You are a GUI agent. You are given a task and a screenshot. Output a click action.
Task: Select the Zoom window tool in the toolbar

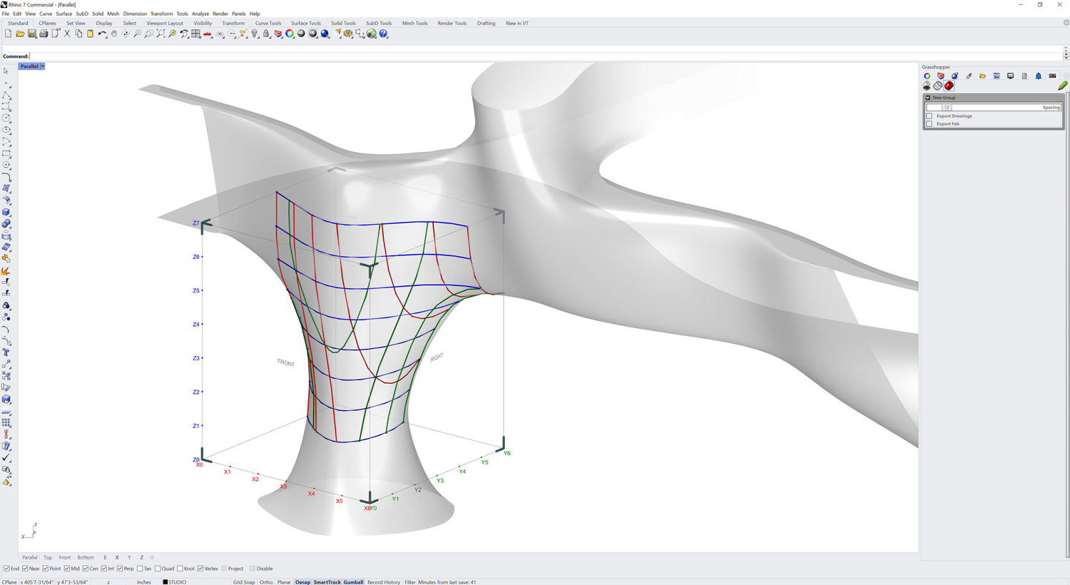click(x=148, y=34)
